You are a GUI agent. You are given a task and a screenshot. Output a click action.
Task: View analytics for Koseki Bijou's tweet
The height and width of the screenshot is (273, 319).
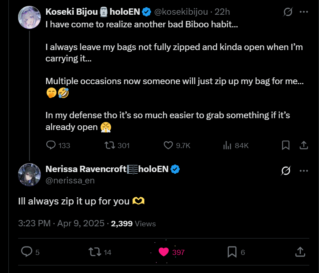click(227, 145)
